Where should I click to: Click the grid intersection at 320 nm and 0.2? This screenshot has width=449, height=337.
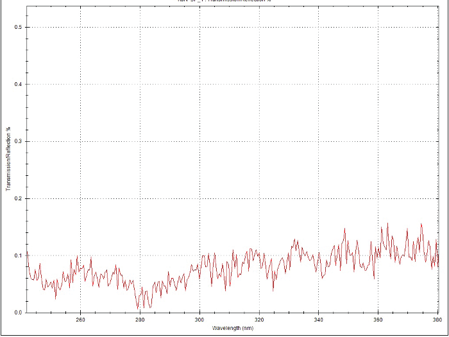(x=259, y=198)
